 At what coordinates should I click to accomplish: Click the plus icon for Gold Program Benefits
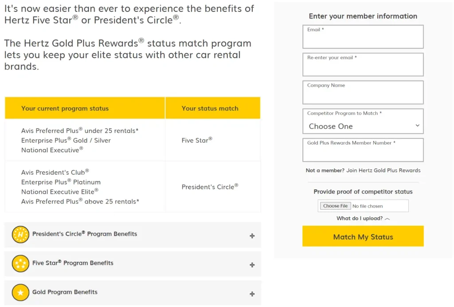tap(252, 293)
